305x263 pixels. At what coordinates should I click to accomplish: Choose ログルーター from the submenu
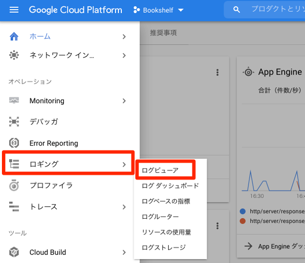160,217
